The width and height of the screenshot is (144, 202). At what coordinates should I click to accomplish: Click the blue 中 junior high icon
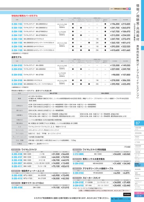pos(130,9)
